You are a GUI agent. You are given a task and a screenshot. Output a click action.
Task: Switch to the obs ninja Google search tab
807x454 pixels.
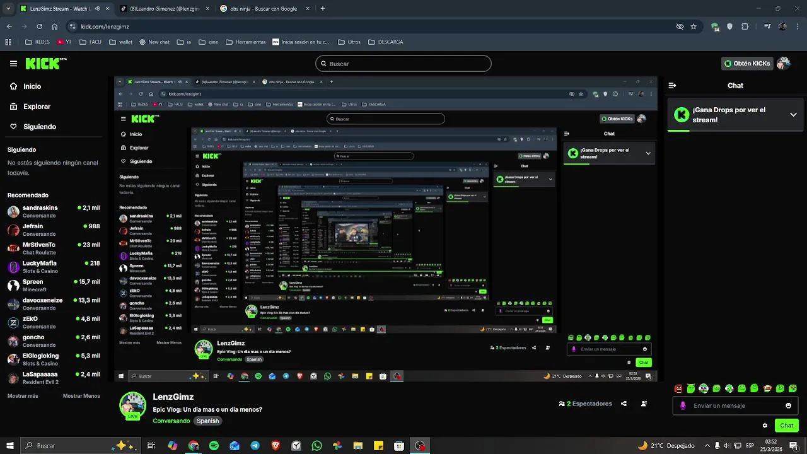(264, 9)
